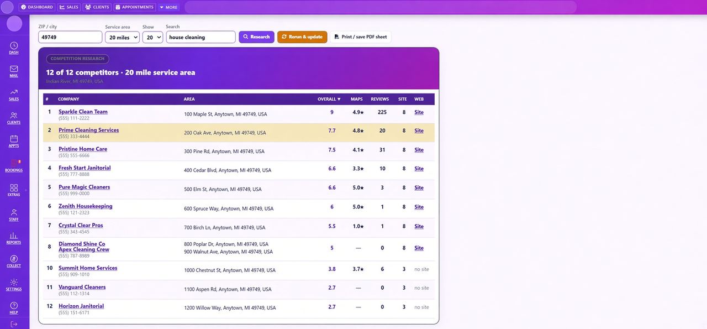Open Site link for Sparkle Clean Team
The width and height of the screenshot is (707, 329).
[x=419, y=112]
